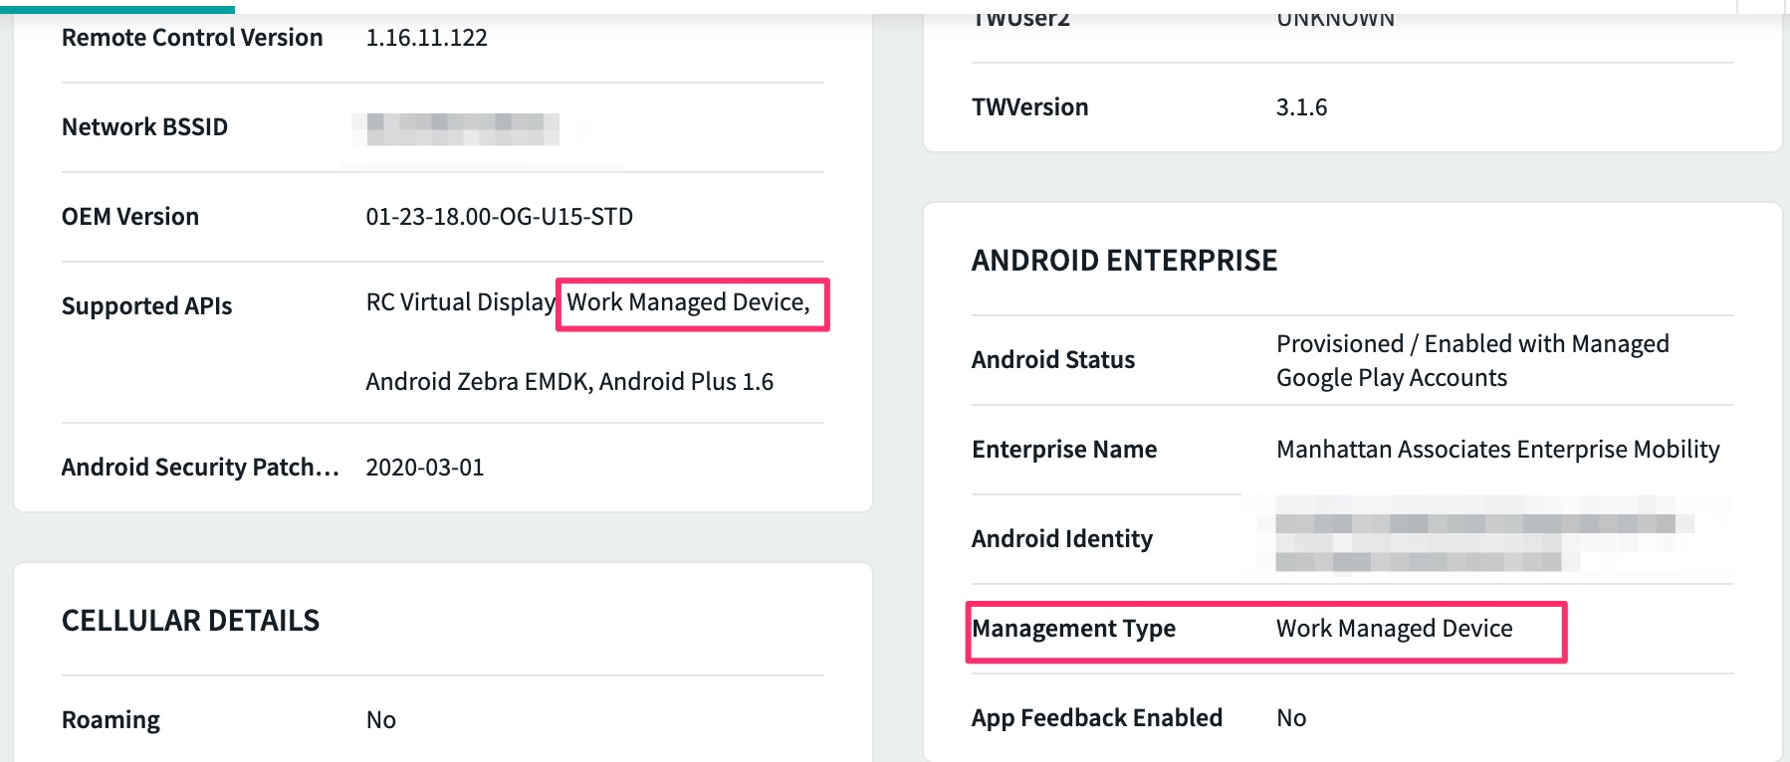The height and width of the screenshot is (762, 1790).
Task: Select RC Virtual Display text
Action: (x=460, y=302)
